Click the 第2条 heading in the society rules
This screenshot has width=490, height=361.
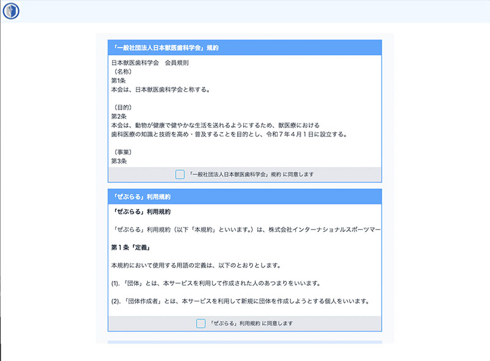click(x=118, y=116)
